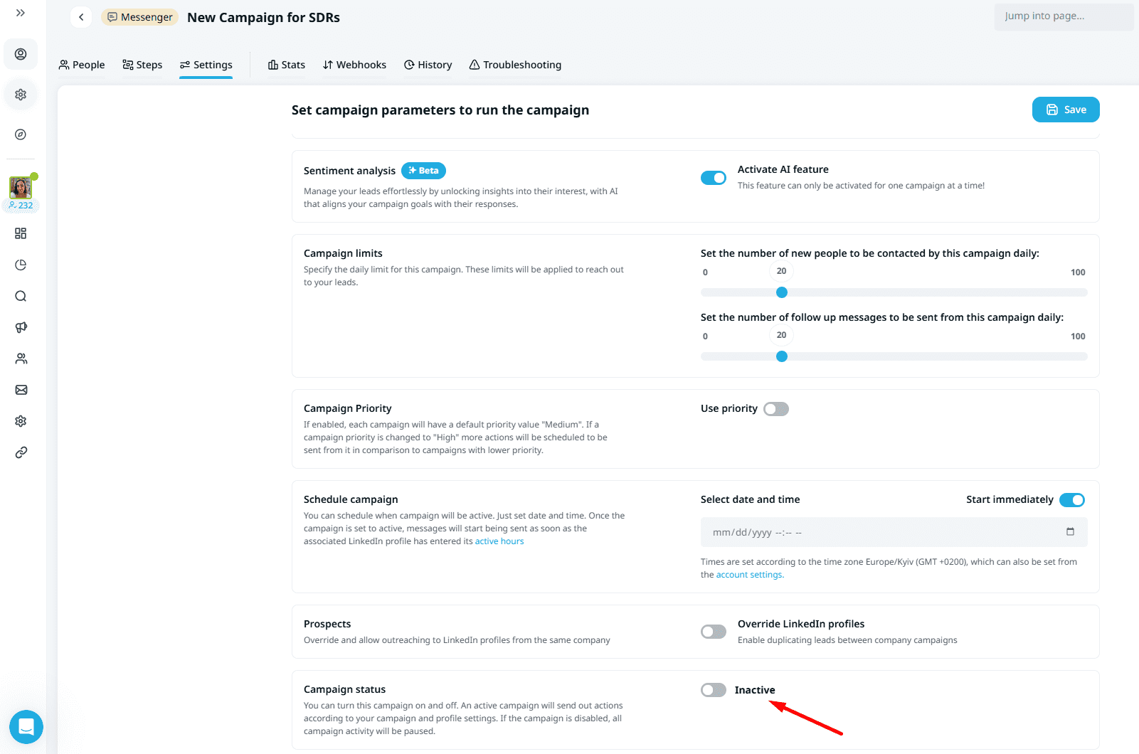Switch to the Steps tab
The image size is (1139, 754).
tap(142, 65)
